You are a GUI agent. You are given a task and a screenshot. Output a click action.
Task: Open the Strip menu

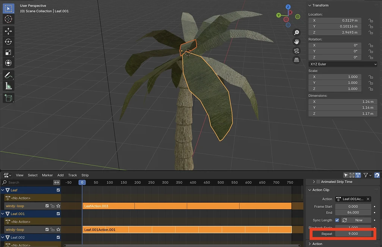point(85,175)
